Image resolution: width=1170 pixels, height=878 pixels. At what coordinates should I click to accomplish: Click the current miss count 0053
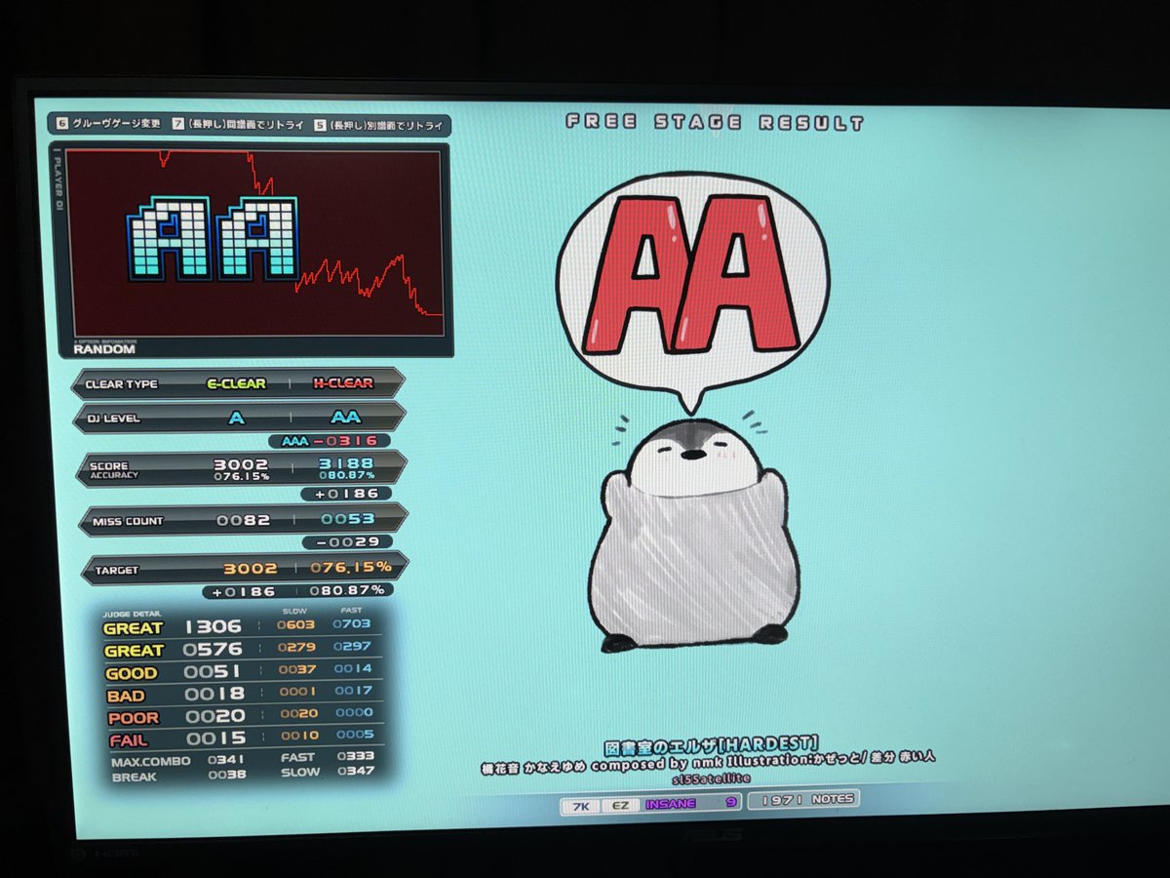coord(347,520)
